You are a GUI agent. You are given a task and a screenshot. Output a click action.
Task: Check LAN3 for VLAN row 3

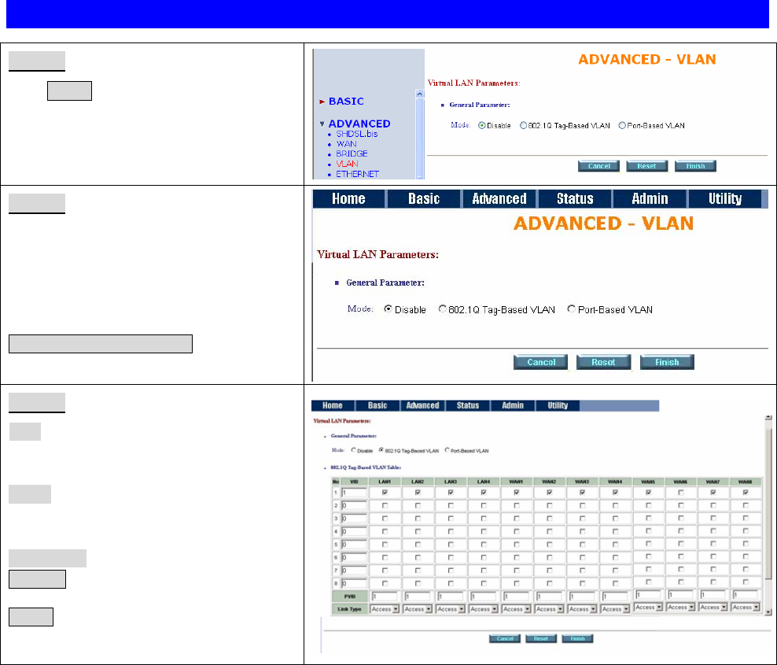pos(451,519)
